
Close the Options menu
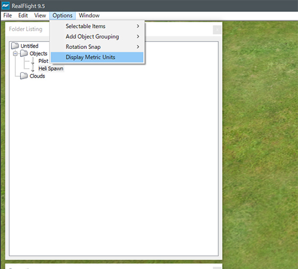pos(63,15)
